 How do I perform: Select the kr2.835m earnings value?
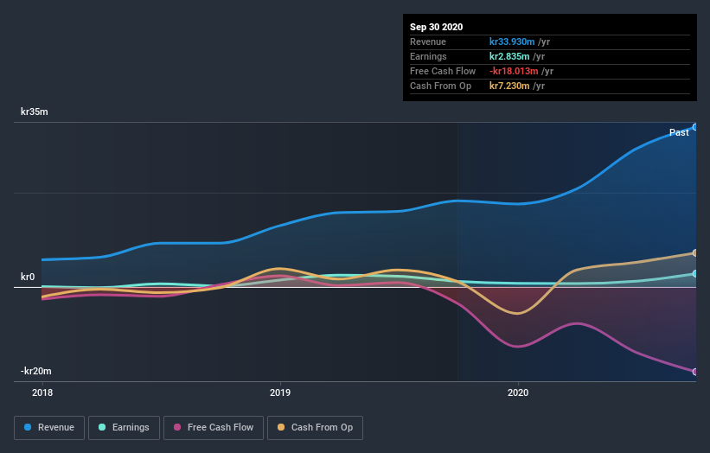point(509,56)
